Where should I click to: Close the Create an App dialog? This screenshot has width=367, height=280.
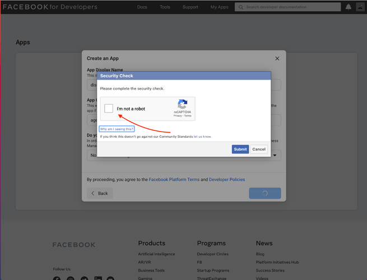point(277,58)
